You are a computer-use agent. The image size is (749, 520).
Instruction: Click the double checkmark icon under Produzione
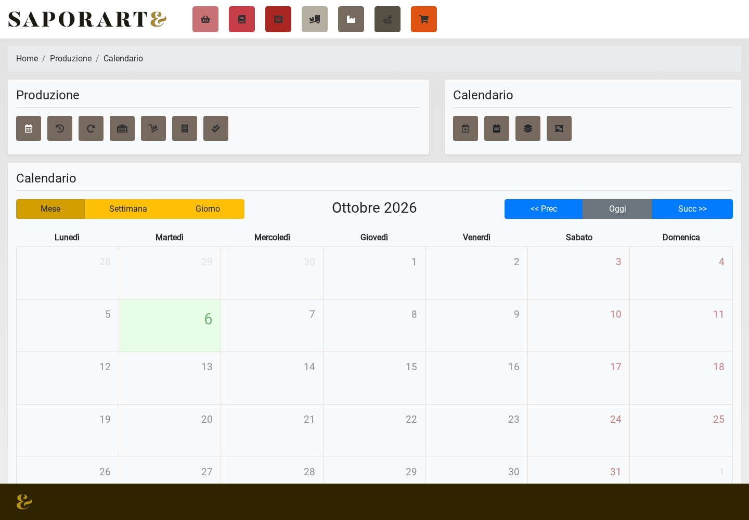point(216,128)
